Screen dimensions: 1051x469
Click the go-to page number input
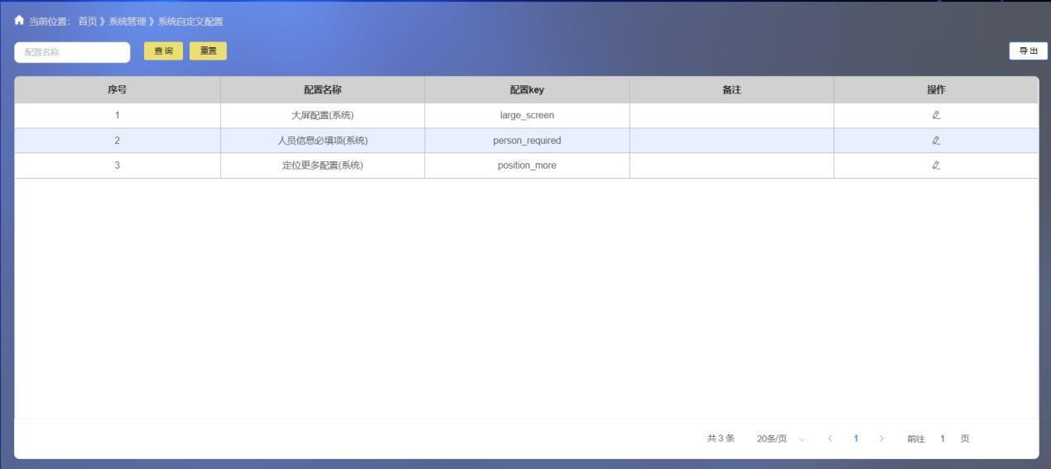coord(943,438)
